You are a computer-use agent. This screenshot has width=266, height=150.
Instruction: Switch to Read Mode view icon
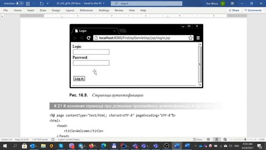208,140
